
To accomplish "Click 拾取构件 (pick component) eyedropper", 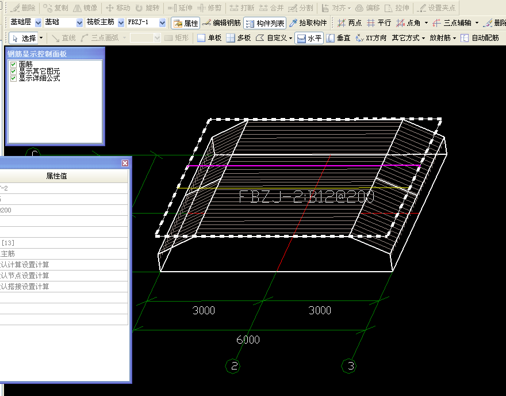I will (x=308, y=23).
